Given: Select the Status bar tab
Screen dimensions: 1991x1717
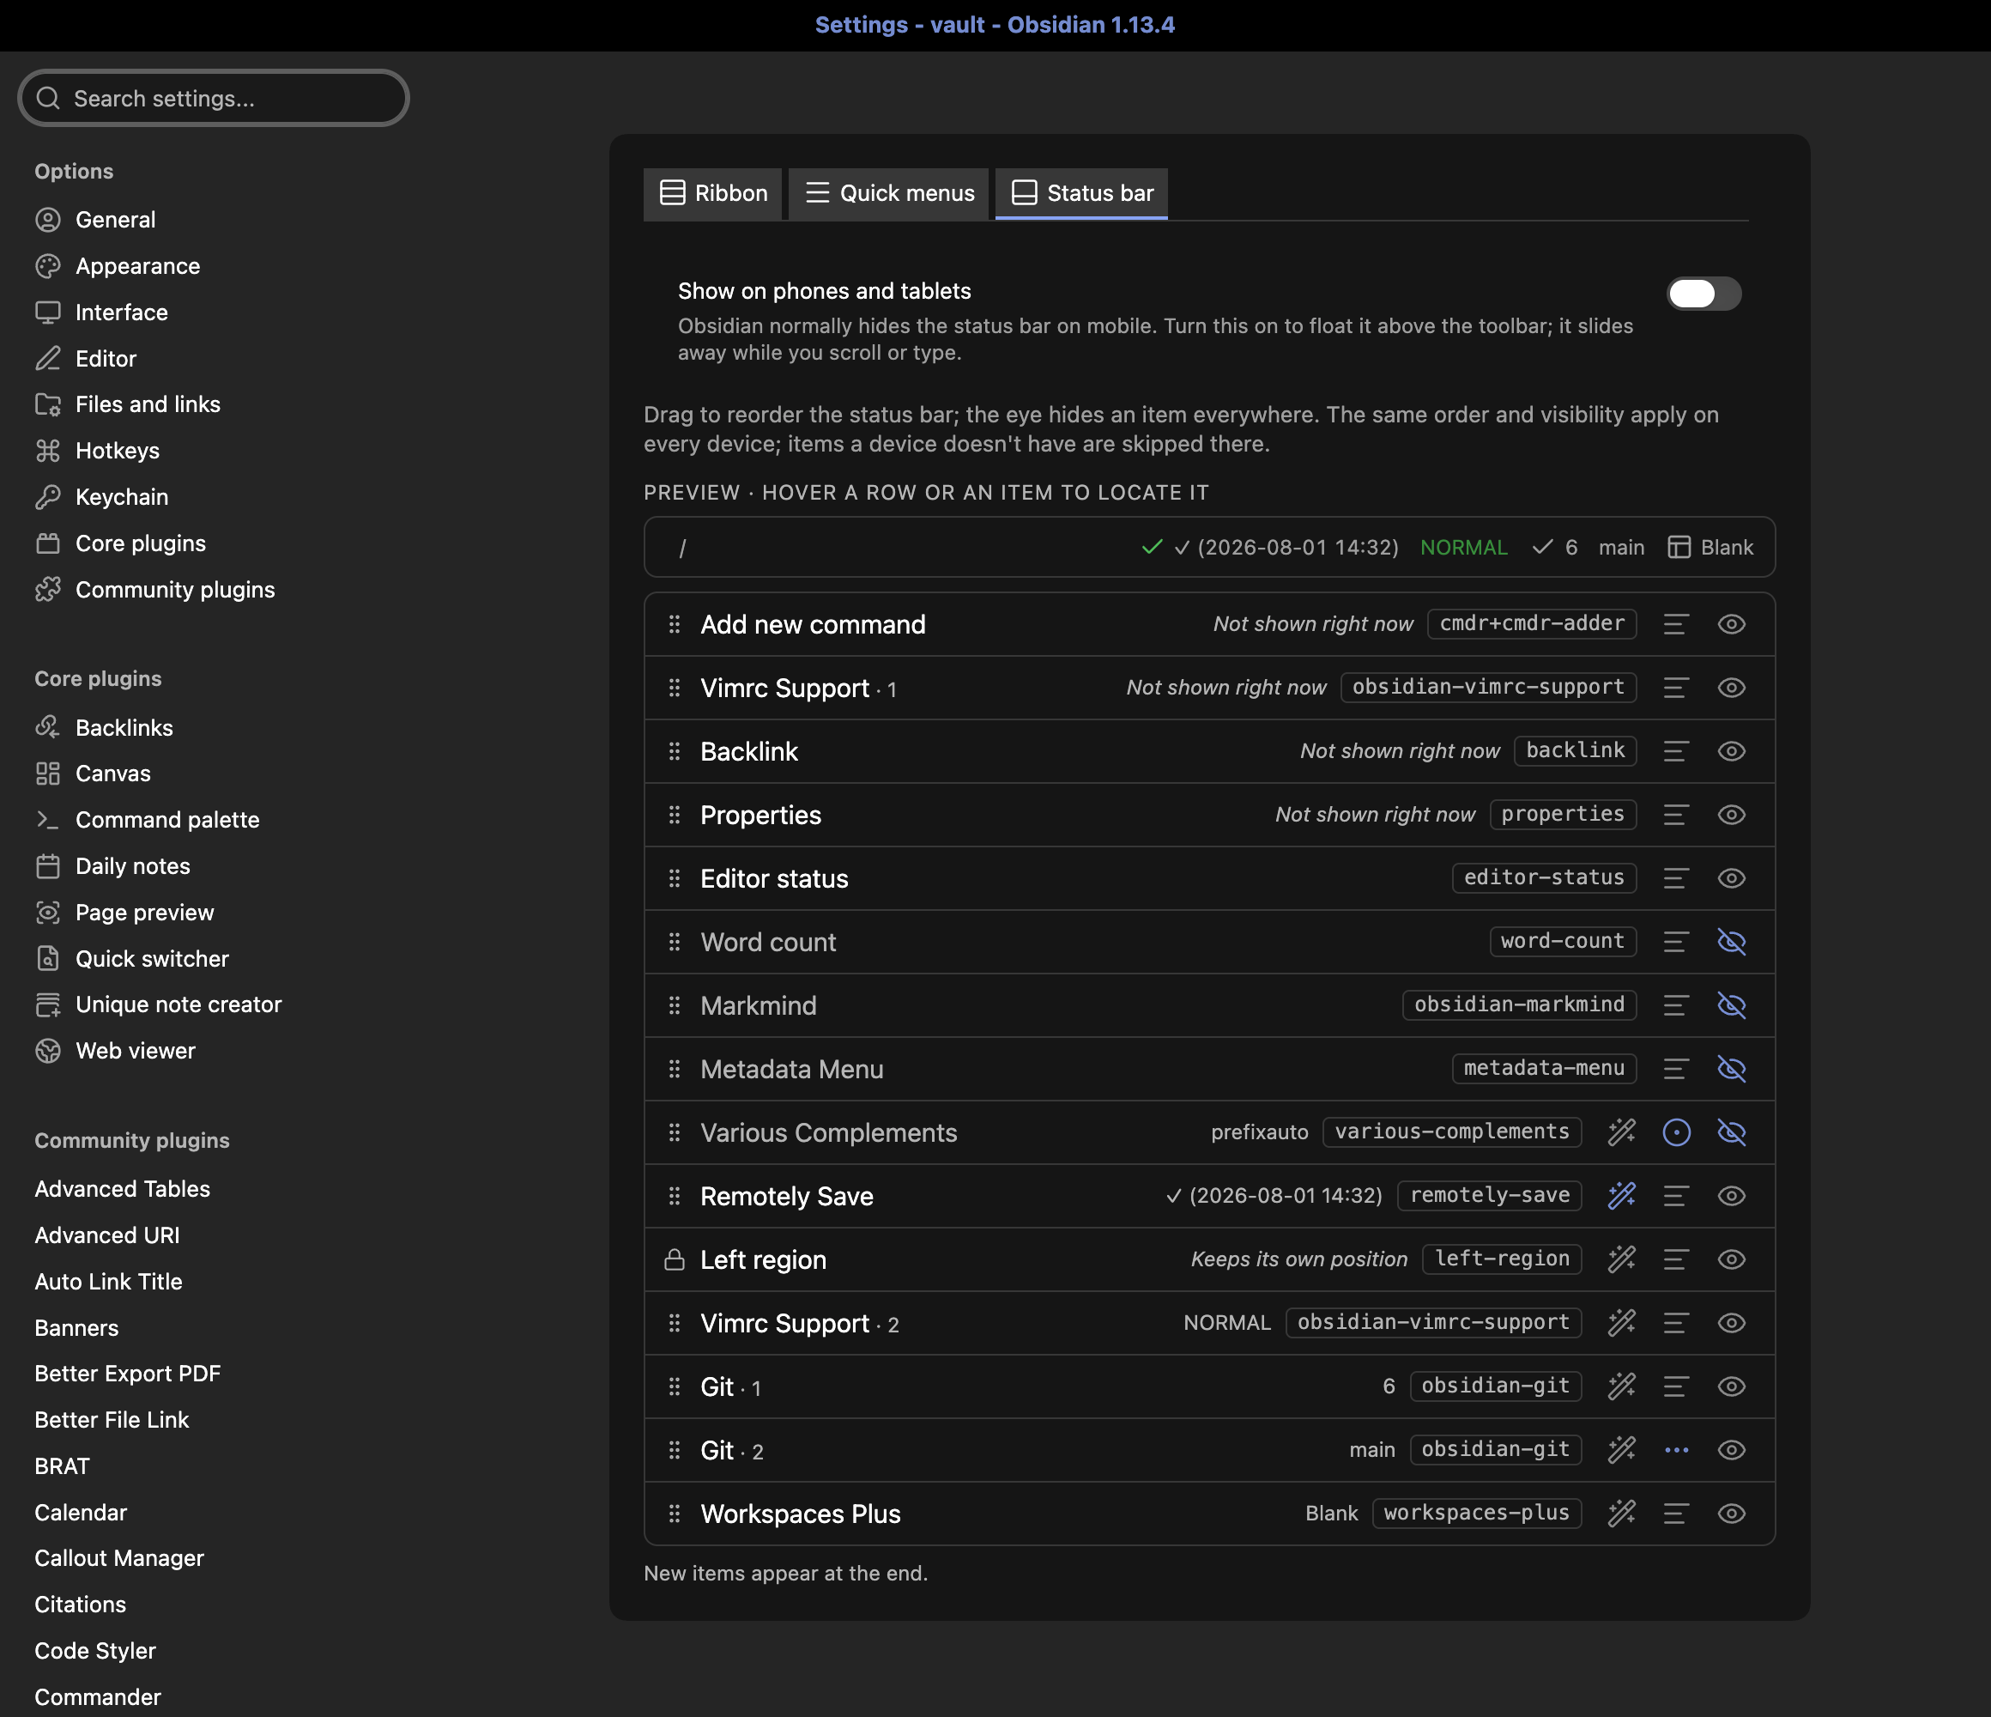Looking at the screenshot, I should click(x=1082, y=193).
